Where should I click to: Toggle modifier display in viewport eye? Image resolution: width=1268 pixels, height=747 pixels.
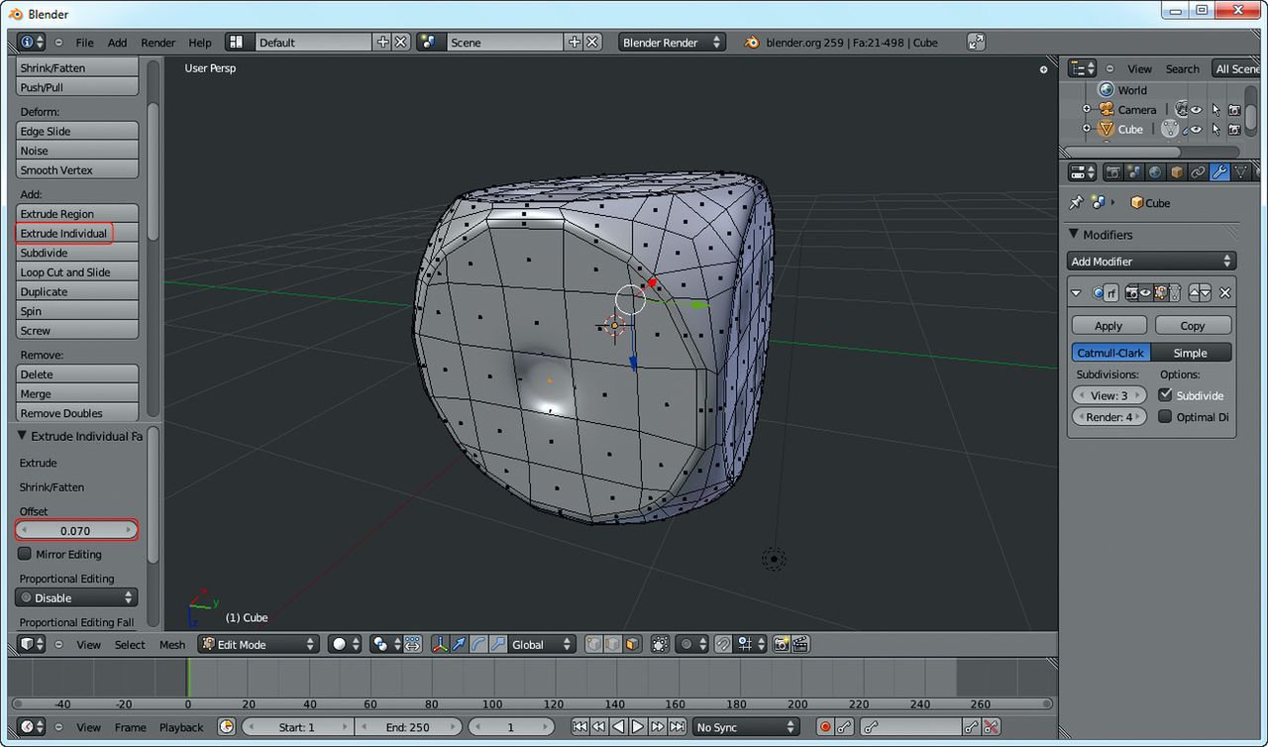point(1145,293)
